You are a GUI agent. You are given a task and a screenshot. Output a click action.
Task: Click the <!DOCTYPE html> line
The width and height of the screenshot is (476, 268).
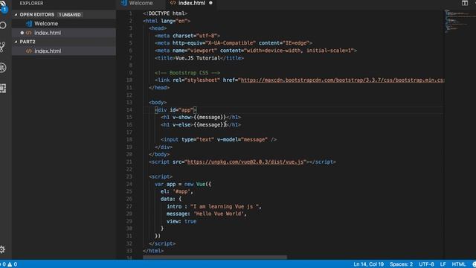pos(165,13)
